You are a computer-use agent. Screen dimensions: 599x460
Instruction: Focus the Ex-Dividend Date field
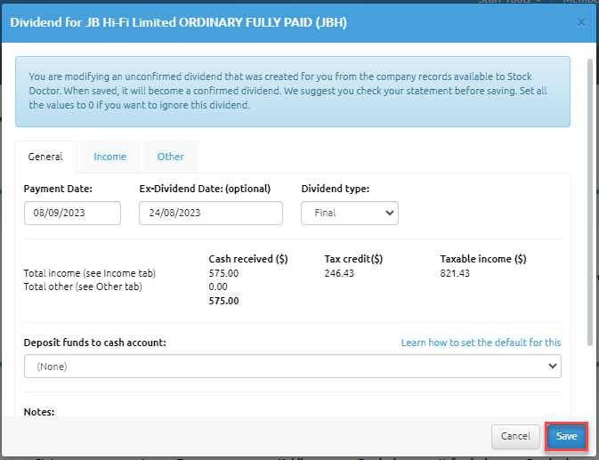[x=211, y=214]
